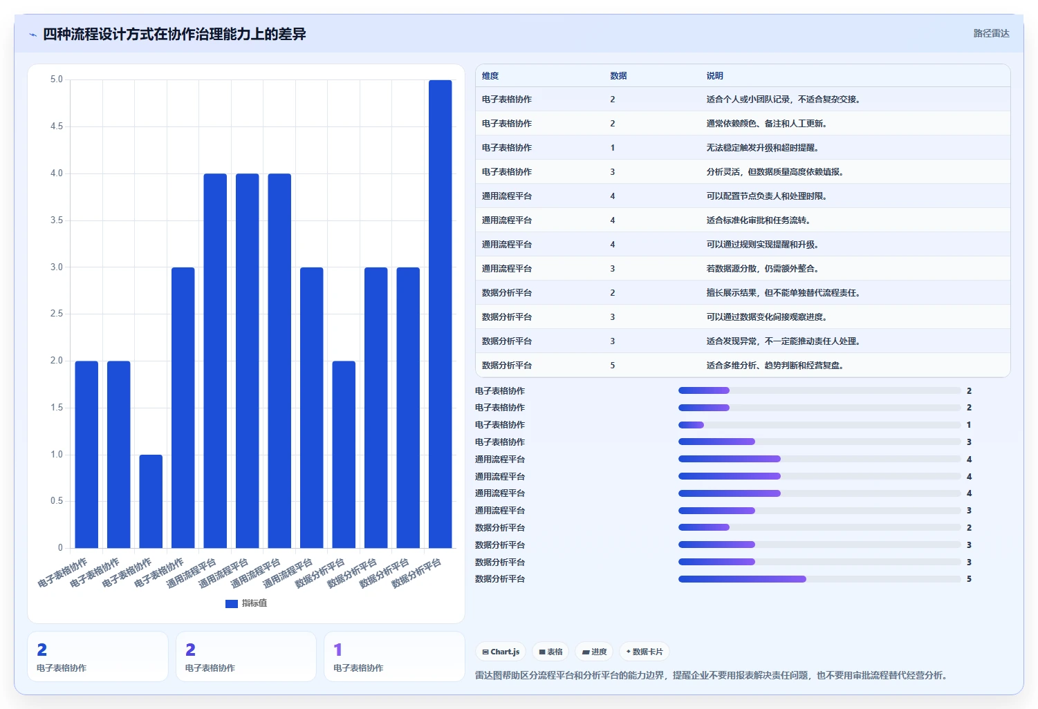Select row 若数据源分散，仍需额外整合。
Screen dimensions: 1038x709
743,269
